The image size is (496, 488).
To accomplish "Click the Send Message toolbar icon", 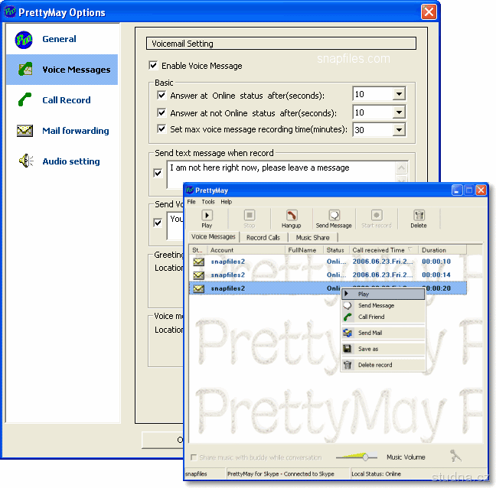I will (x=334, y=216).
